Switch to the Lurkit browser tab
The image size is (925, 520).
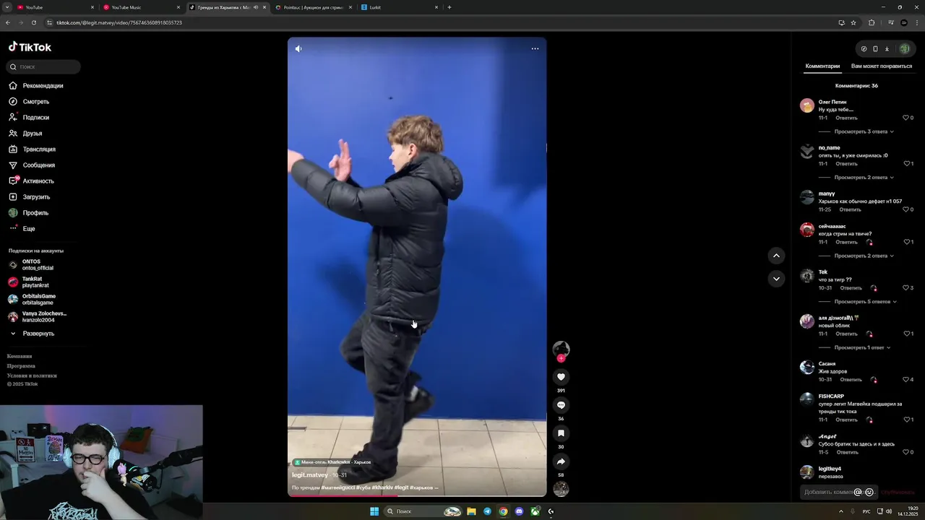click(x=400, y=7)
